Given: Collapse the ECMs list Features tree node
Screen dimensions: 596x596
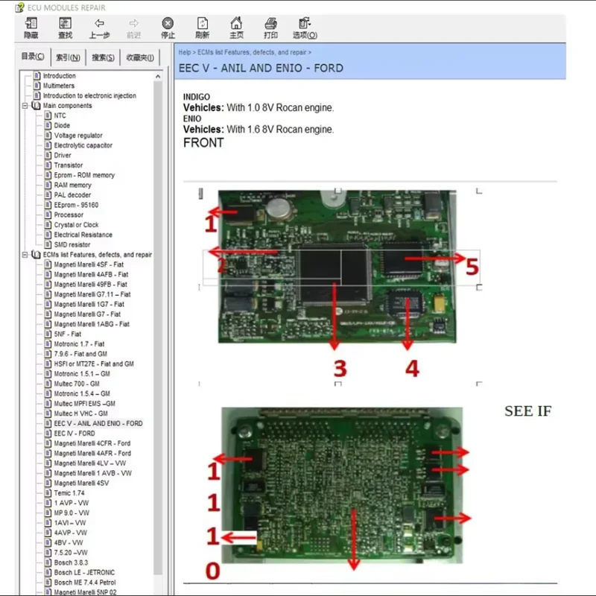Looking at the screenshot, I should (25, 255).
